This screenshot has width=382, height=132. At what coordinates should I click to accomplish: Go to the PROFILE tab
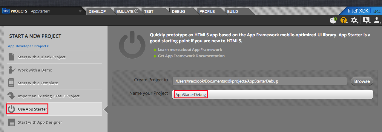pos(207,11)
